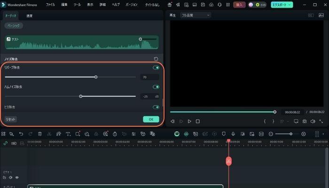Disable the ハムノイズ除去 switch
This screenshot has width=329, height=188.
click(156, 87)
